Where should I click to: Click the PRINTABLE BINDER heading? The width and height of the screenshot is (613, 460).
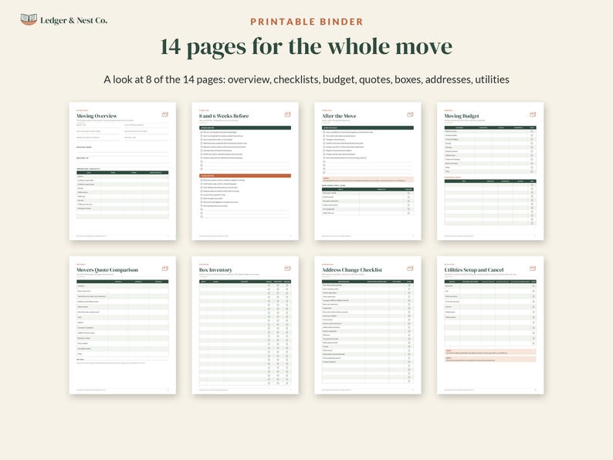point(306,22)
